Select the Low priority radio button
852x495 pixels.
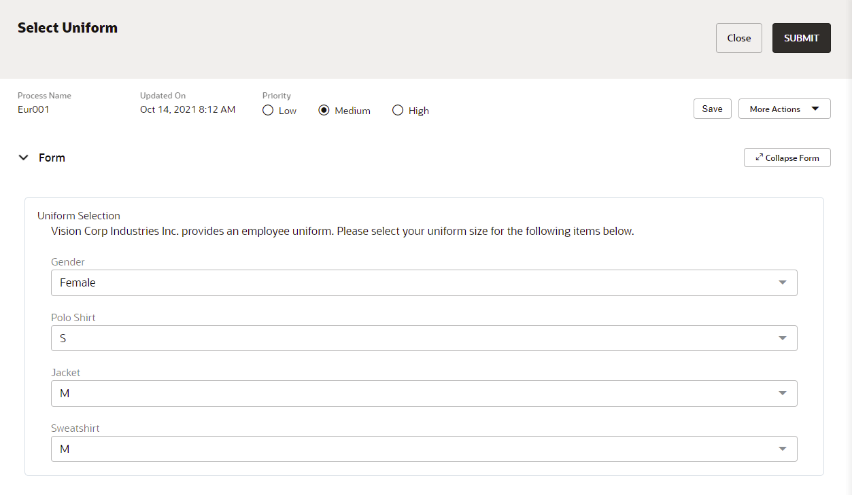point(267,110)
